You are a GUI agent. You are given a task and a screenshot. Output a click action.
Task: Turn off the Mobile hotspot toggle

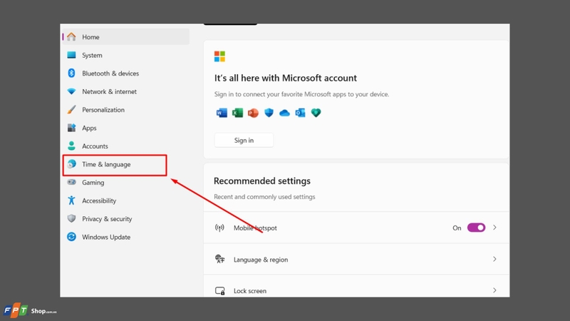tap(476, 228)
